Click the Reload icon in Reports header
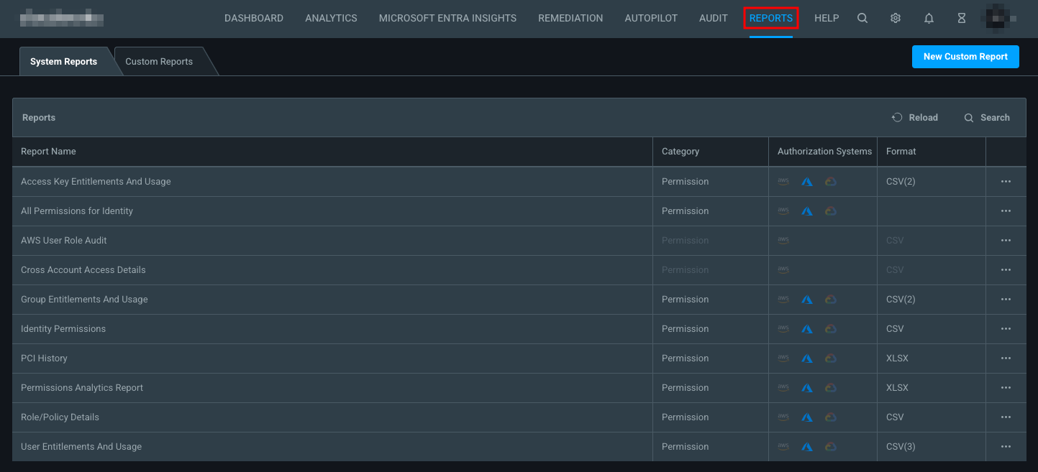Image resolution: width=1038 pixels, height=472 pixels. point(897,117)
